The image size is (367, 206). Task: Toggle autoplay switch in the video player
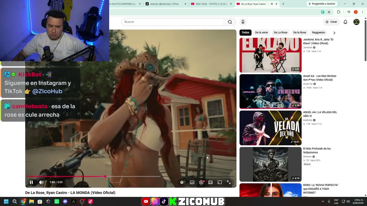pos(182,182)
